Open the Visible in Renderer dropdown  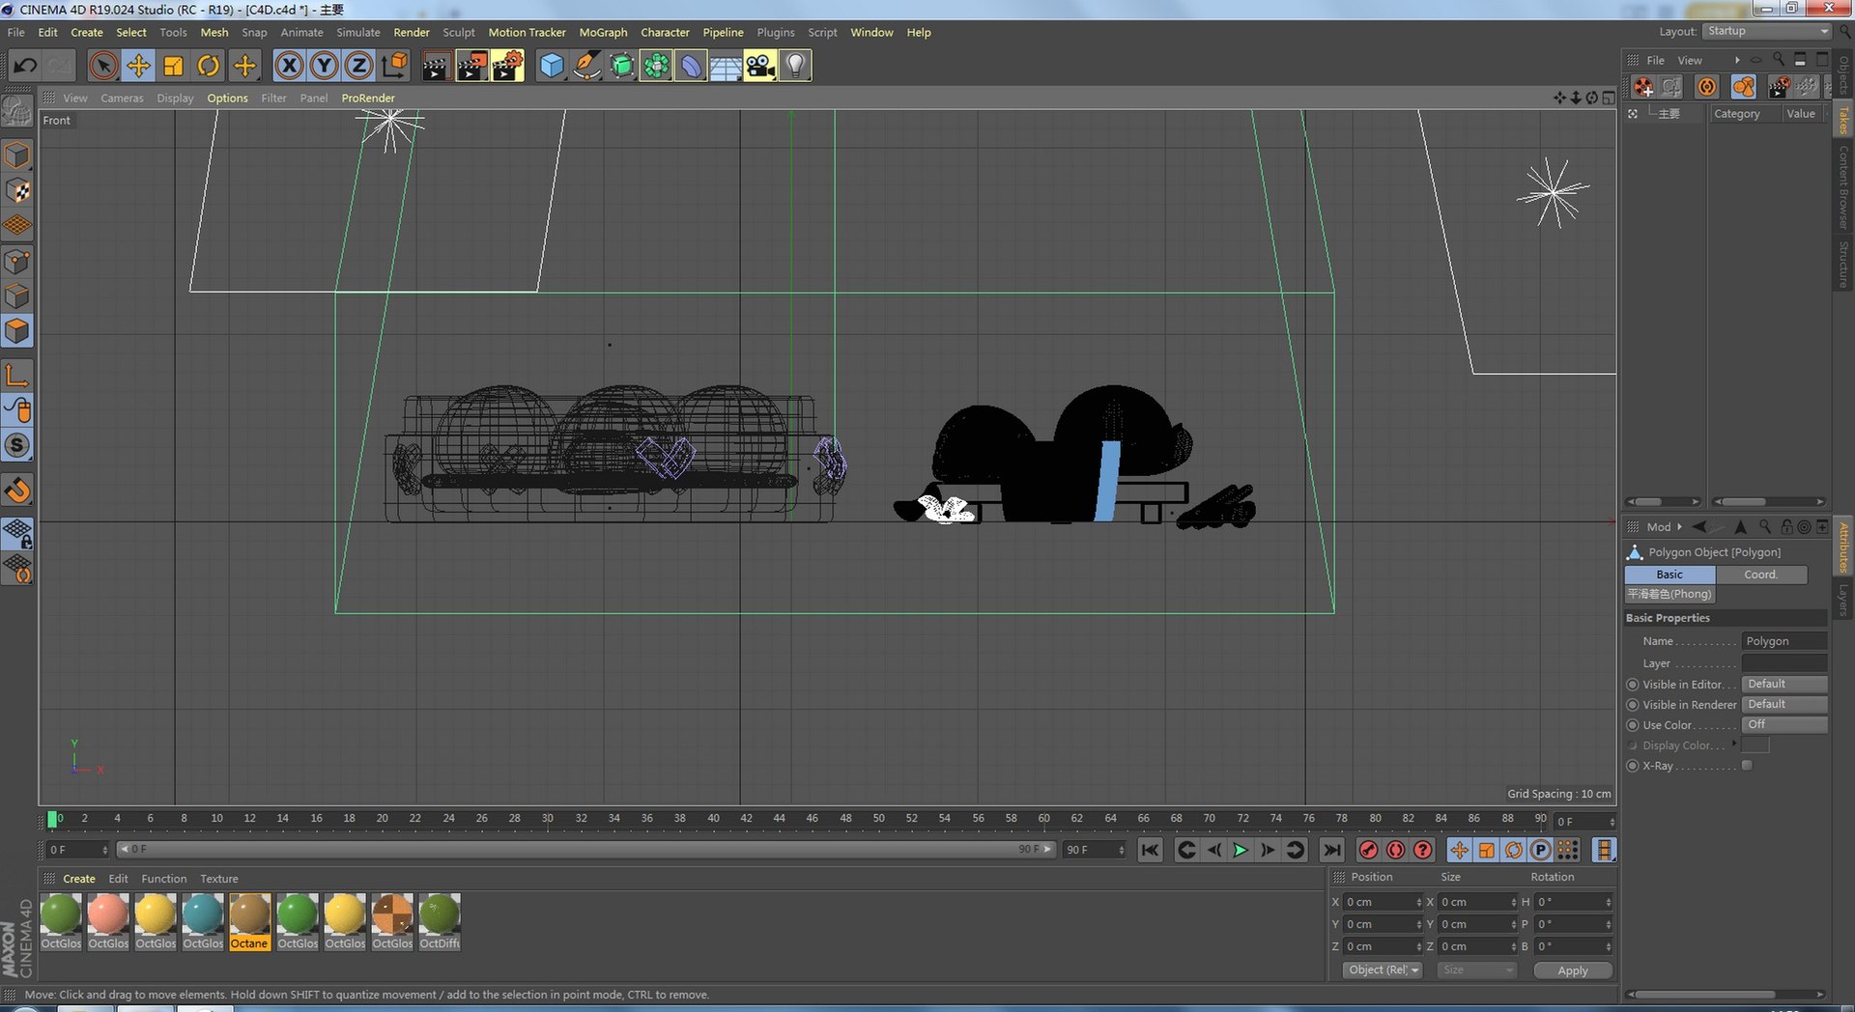click(1784, 704)
